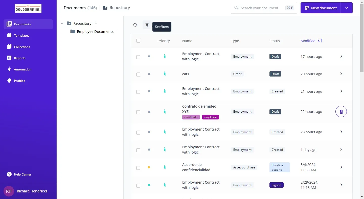
Task: Click the round document icon on Contrato de empleo row
Action: coord(341,112)
